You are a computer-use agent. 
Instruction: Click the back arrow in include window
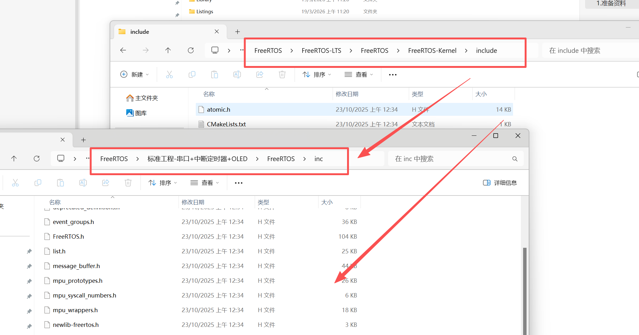[123, 50]
